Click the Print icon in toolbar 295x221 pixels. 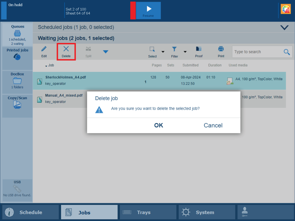click(x=221, y=52)
